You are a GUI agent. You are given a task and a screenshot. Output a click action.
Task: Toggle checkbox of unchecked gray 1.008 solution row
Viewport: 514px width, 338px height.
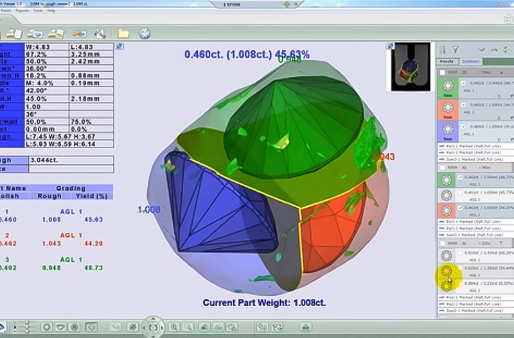[460, 192]
